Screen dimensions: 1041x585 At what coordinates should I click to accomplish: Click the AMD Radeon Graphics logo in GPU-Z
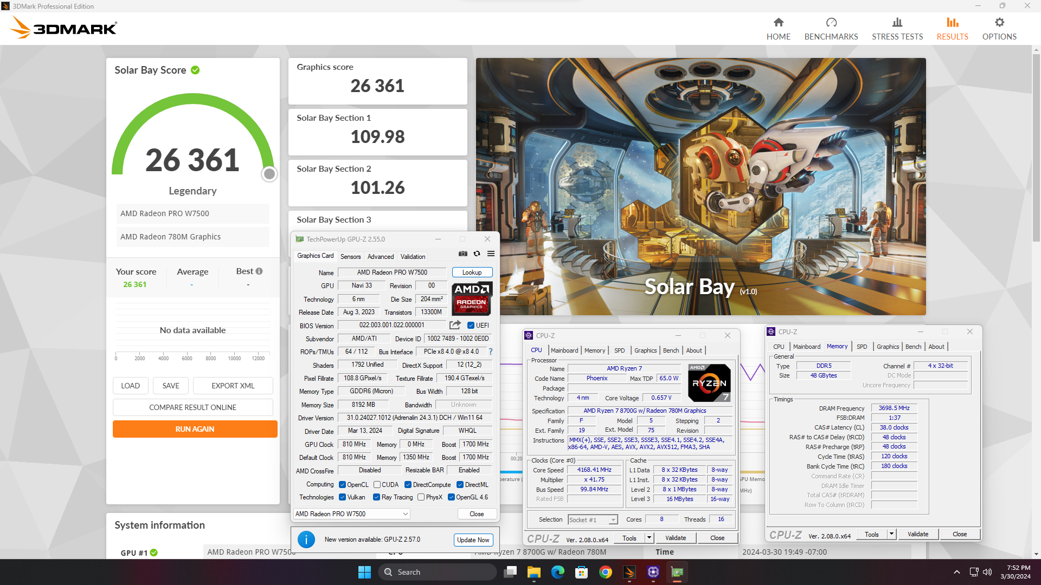(x=472, y=298)
